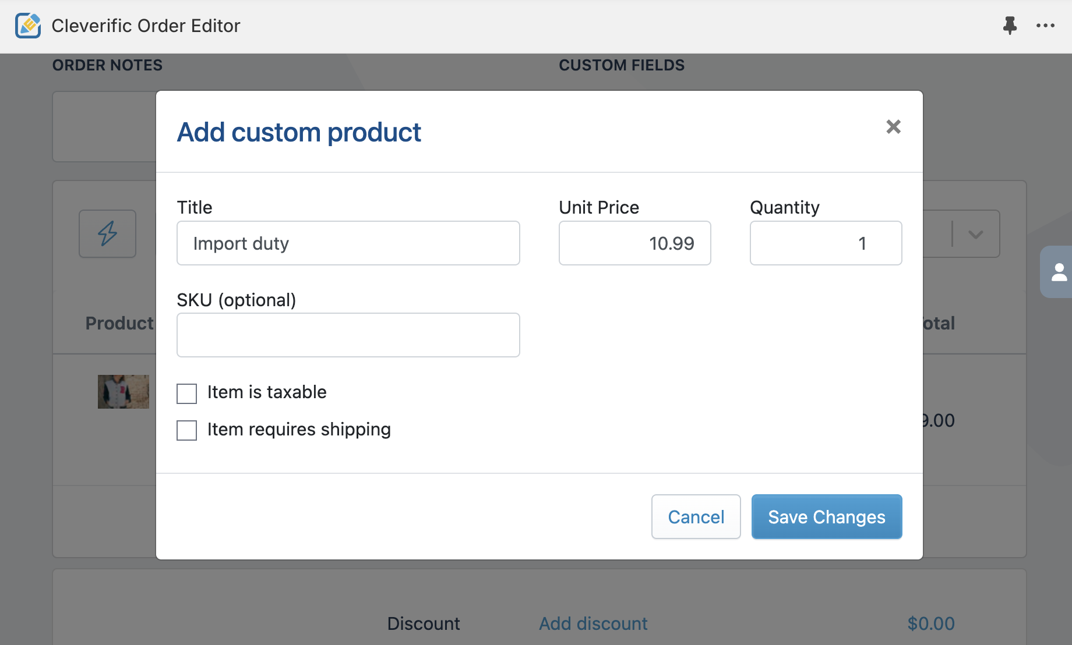Open the three-dot more options menu
1072x645 pixels.
[1045, 26]
